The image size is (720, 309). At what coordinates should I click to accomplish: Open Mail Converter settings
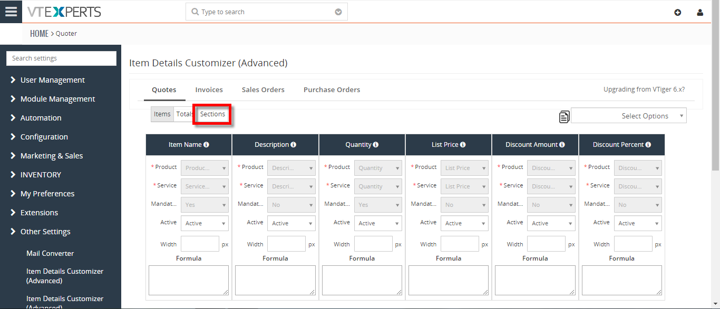[50, 253]
